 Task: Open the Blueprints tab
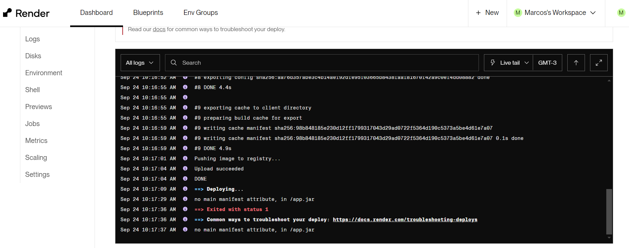(148, 13)
